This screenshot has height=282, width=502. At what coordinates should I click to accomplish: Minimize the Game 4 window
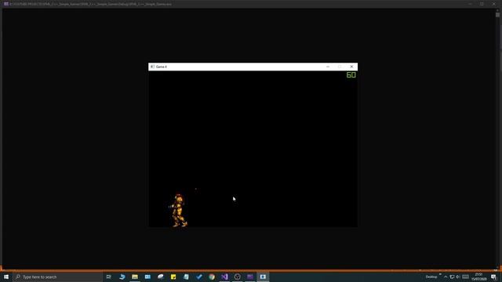(x=328, y=67)
